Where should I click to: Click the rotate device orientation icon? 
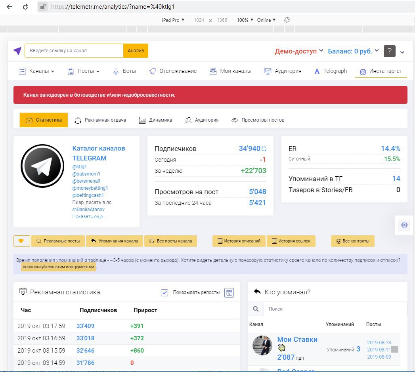[287, 20]
